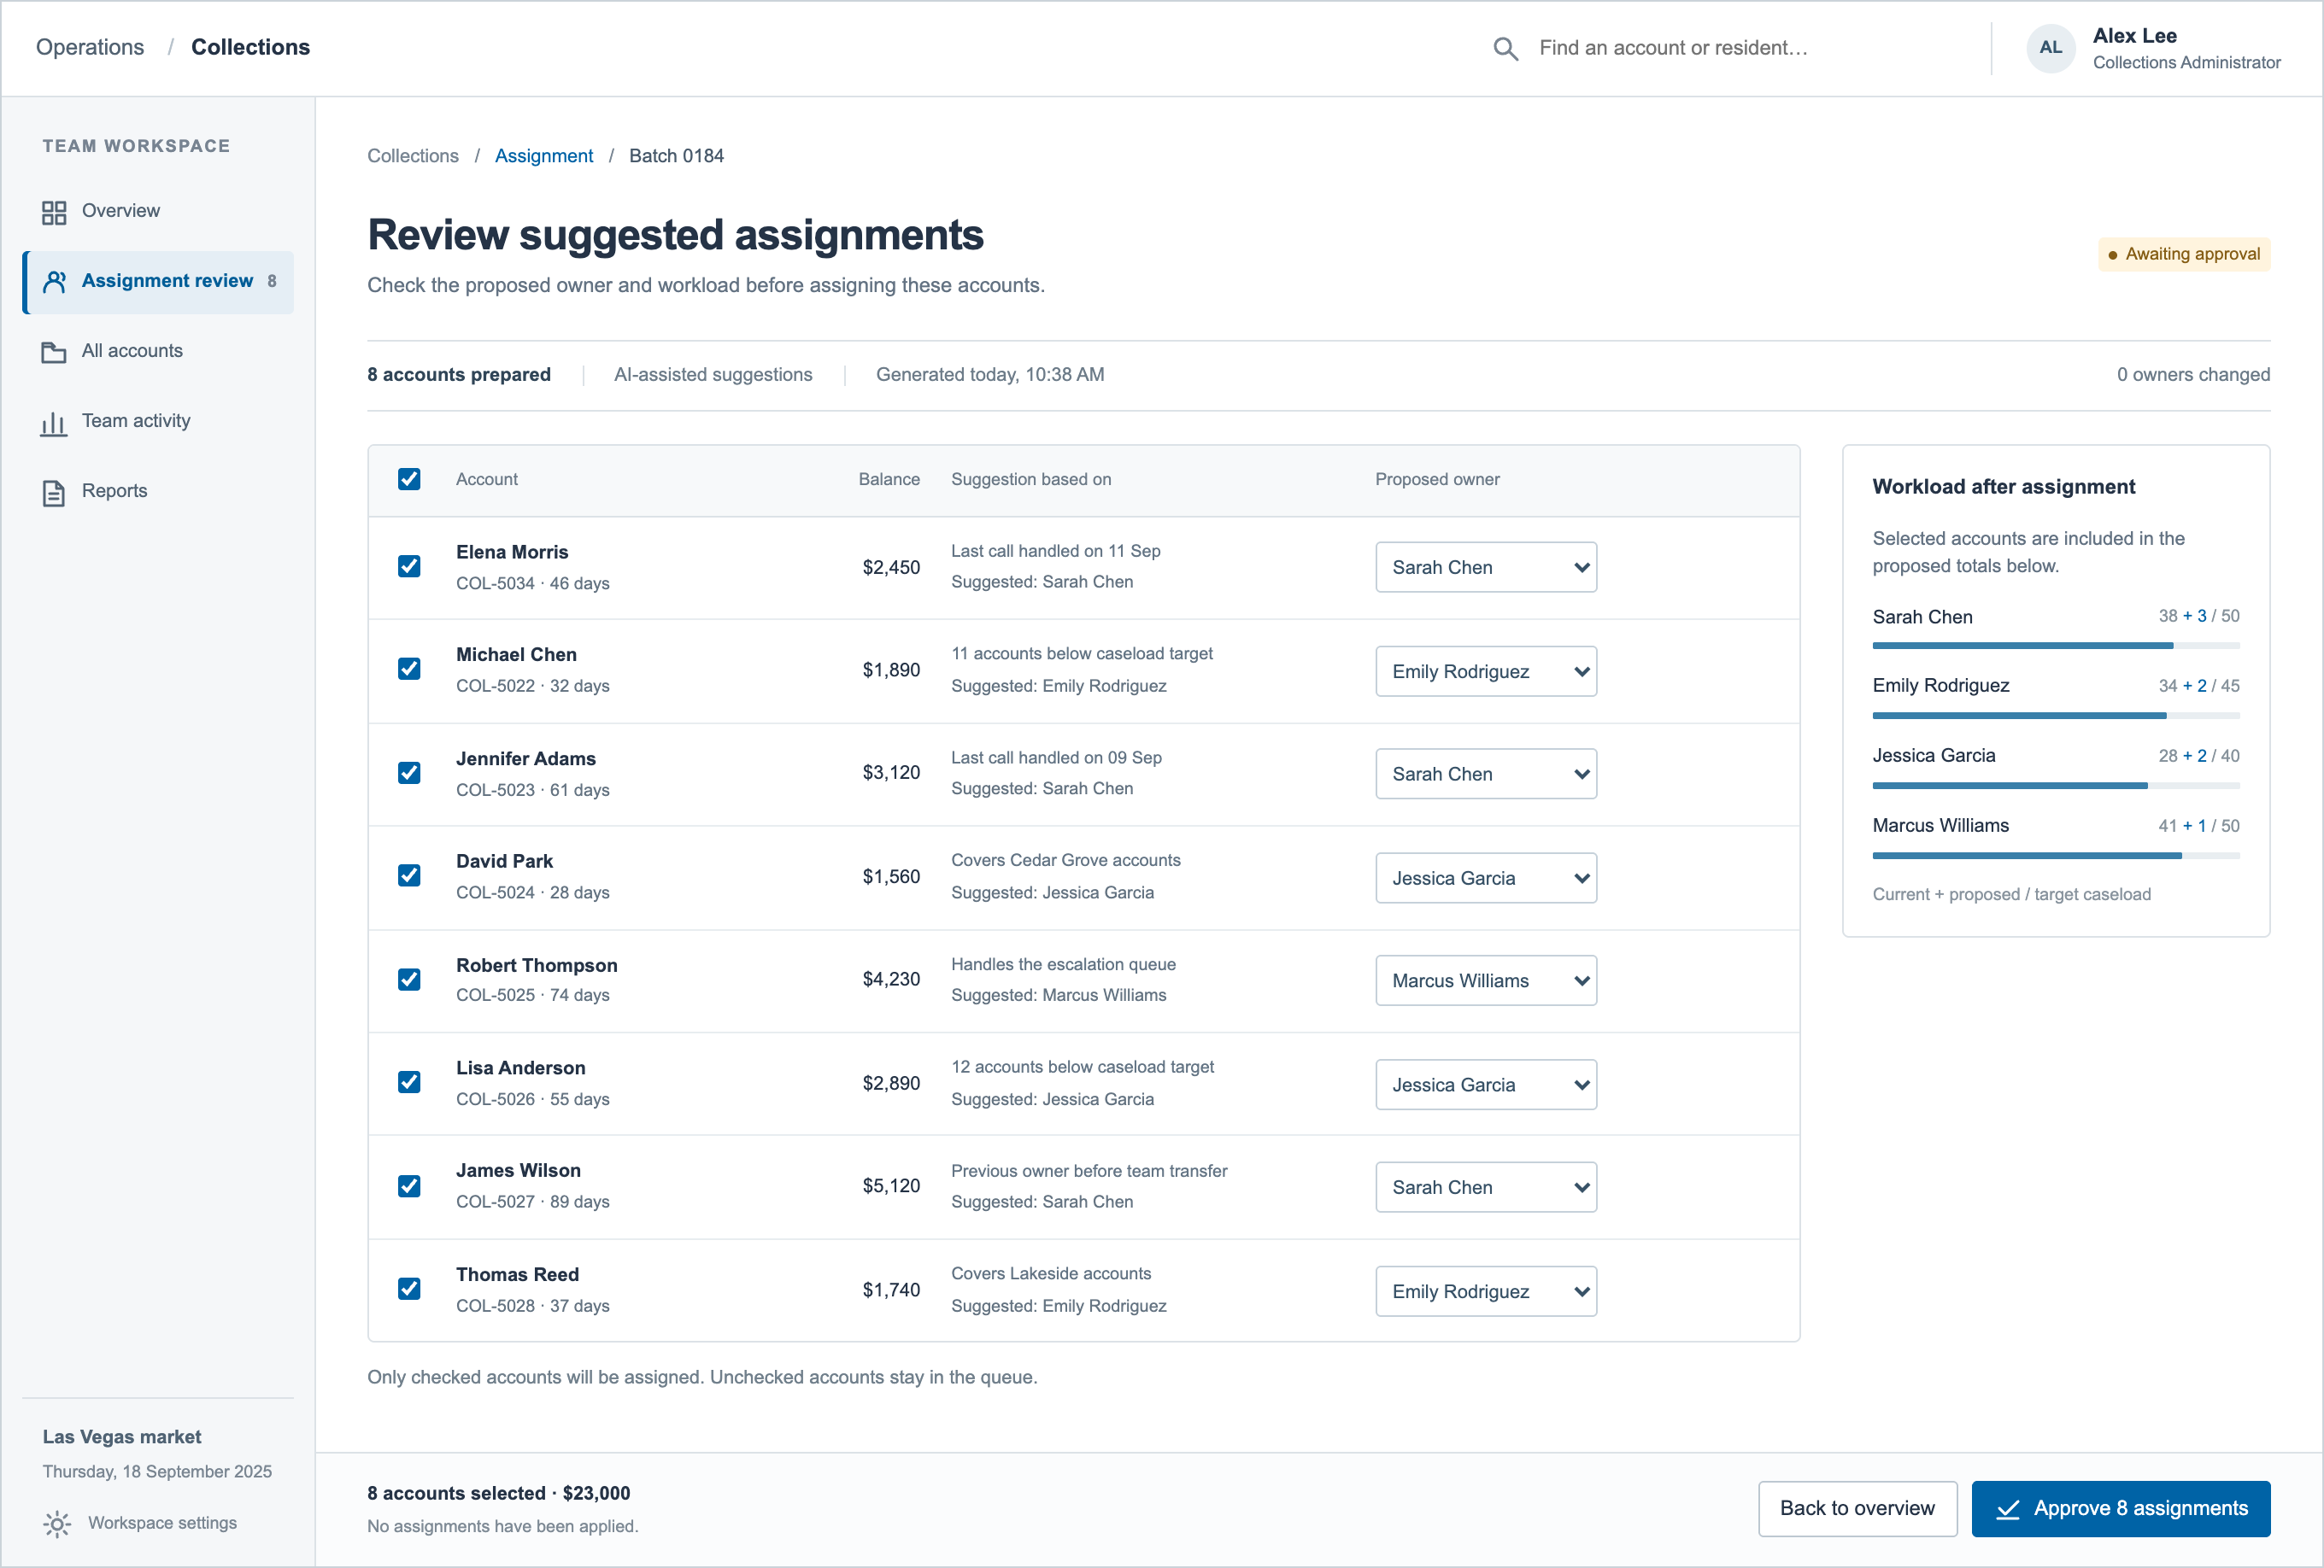
Task: Click the All accounts folder icon
Action: click(x=54, y=352)
